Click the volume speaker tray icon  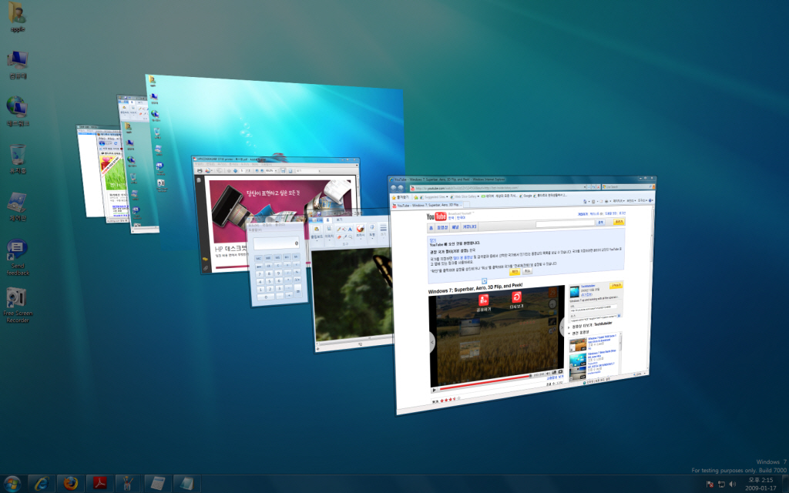[x=732, y=484]
